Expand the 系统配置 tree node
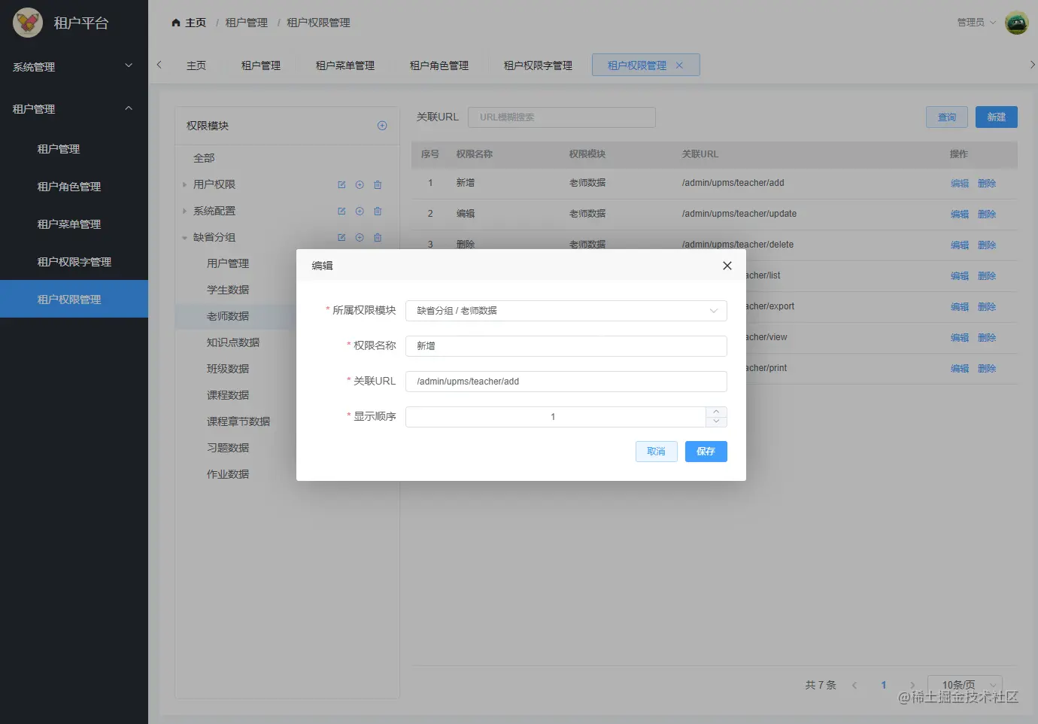Image resolution: width=1038 pixels, height=724 pixels. point(184,211)
